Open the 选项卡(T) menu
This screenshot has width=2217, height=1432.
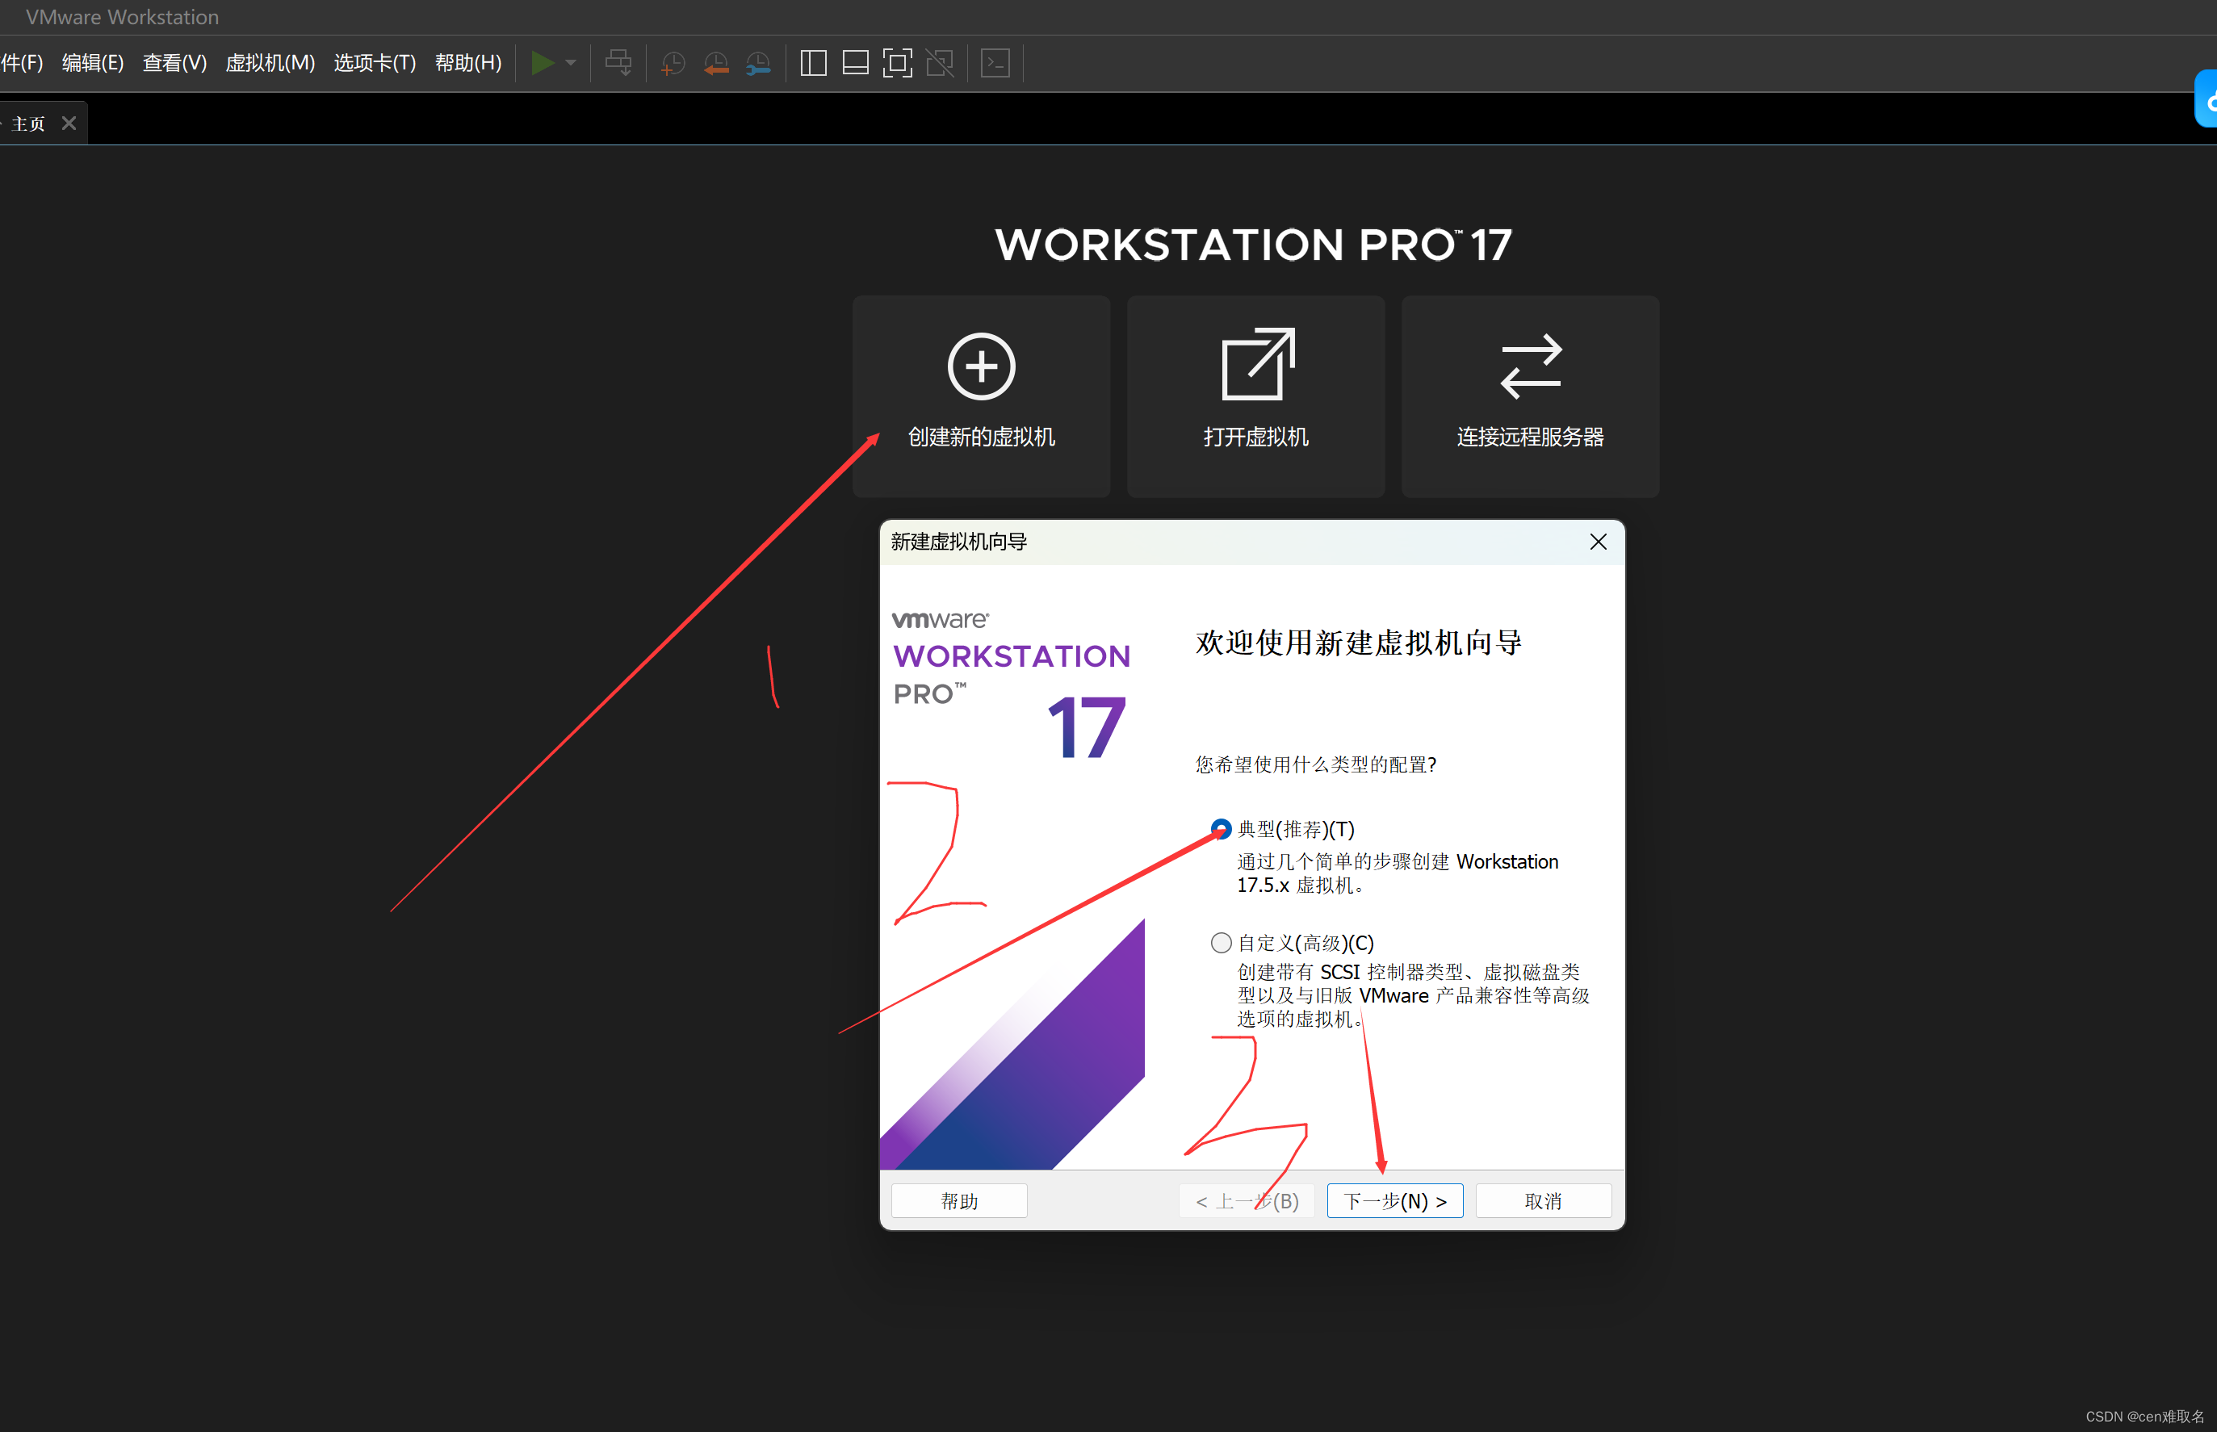click(375, 63)
